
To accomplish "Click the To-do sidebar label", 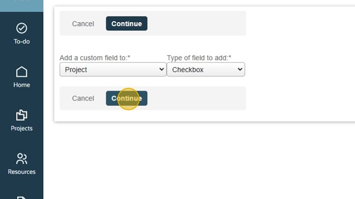I will 21,42.
